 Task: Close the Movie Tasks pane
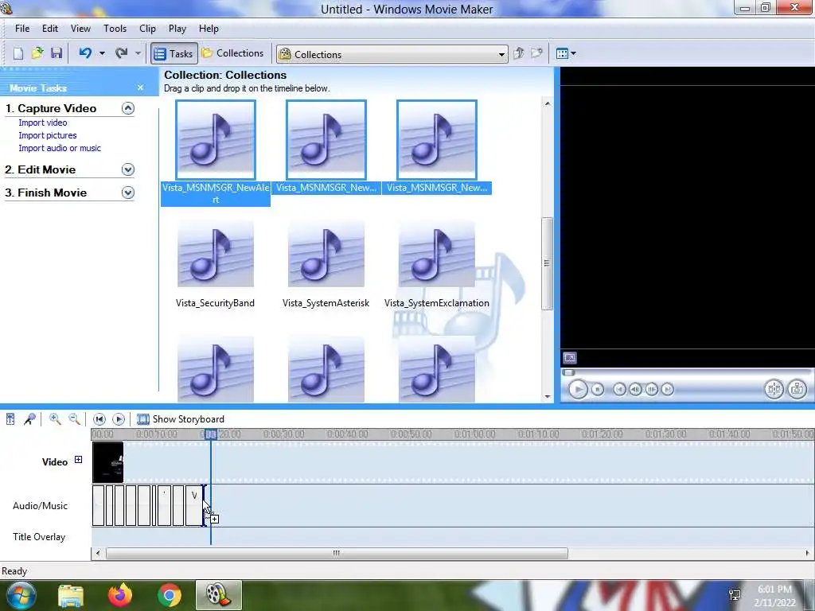(140, 88)
